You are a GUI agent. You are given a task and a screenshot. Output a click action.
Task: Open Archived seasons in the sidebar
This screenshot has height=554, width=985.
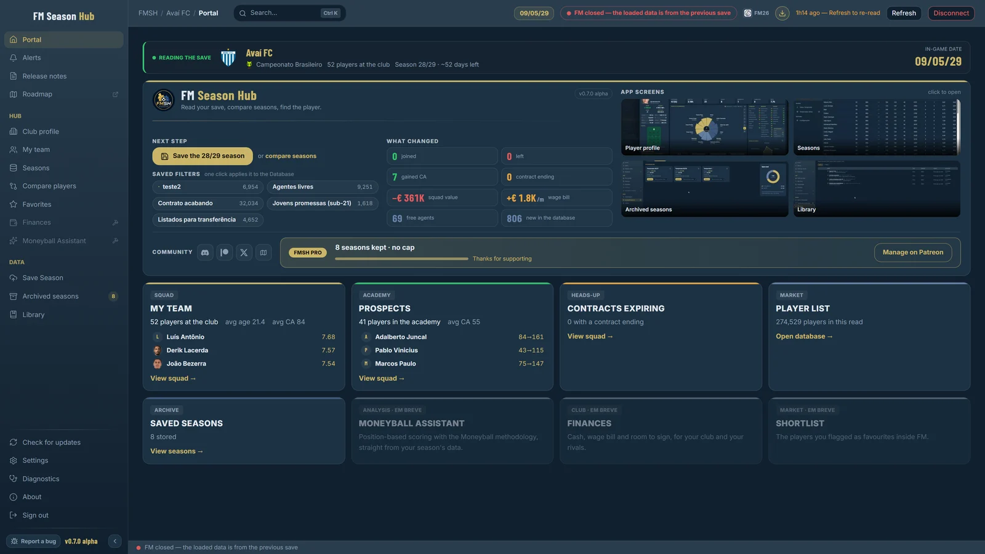(64, 296)
